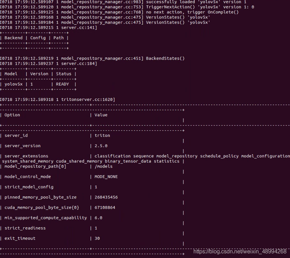Click the Path column header
Screen dimensions: 290x258
[59, 38]
